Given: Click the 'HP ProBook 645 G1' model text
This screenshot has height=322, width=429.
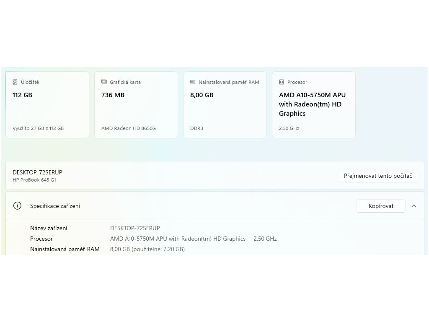Looking at the screenshot, I should [34, 180].
